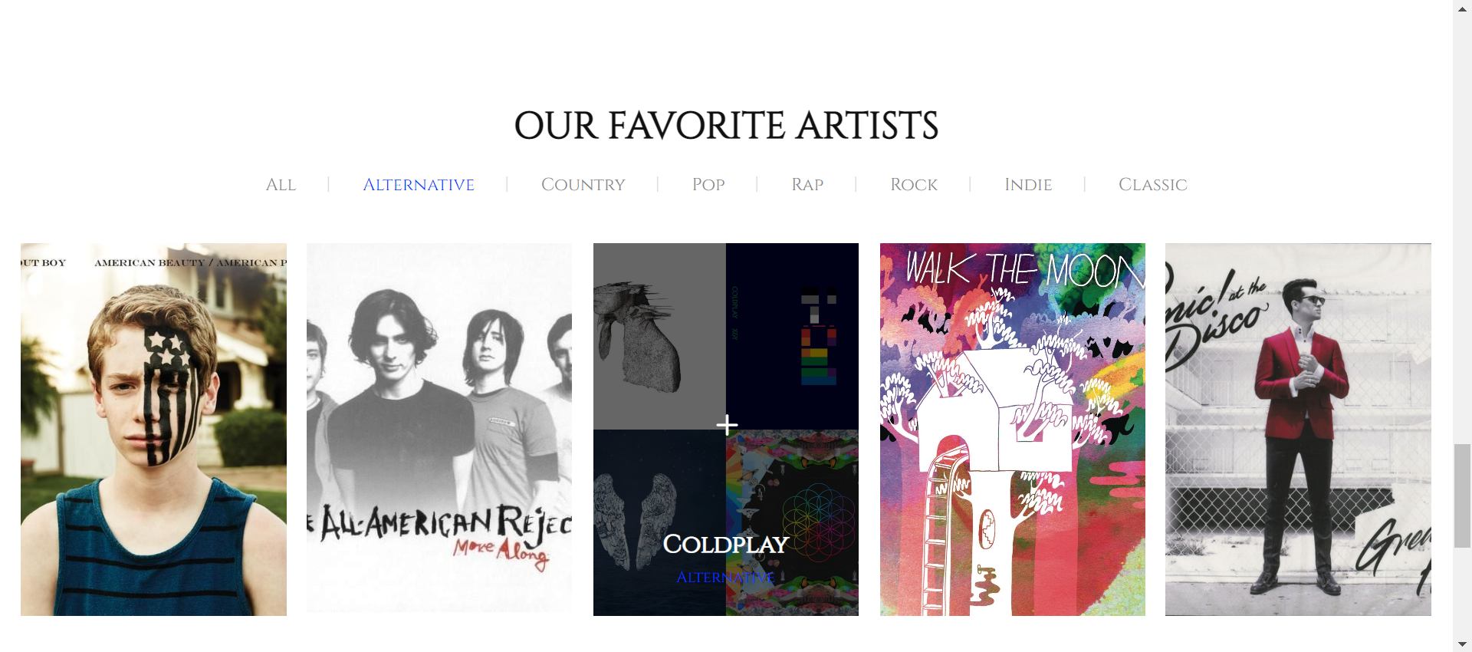Filter artists by Country
The height and width of the screenshot is (652, 1472).
[x=583, y=185]
